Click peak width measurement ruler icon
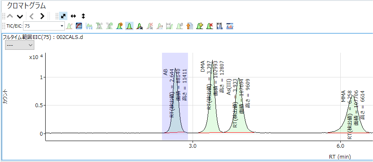 219,26
